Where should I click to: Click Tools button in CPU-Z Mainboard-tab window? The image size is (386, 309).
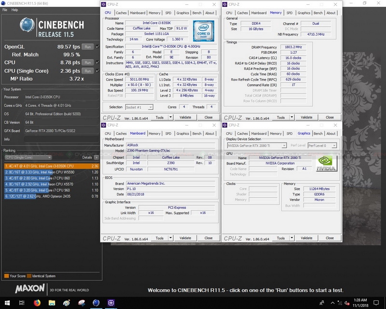[x=160, y=238]
